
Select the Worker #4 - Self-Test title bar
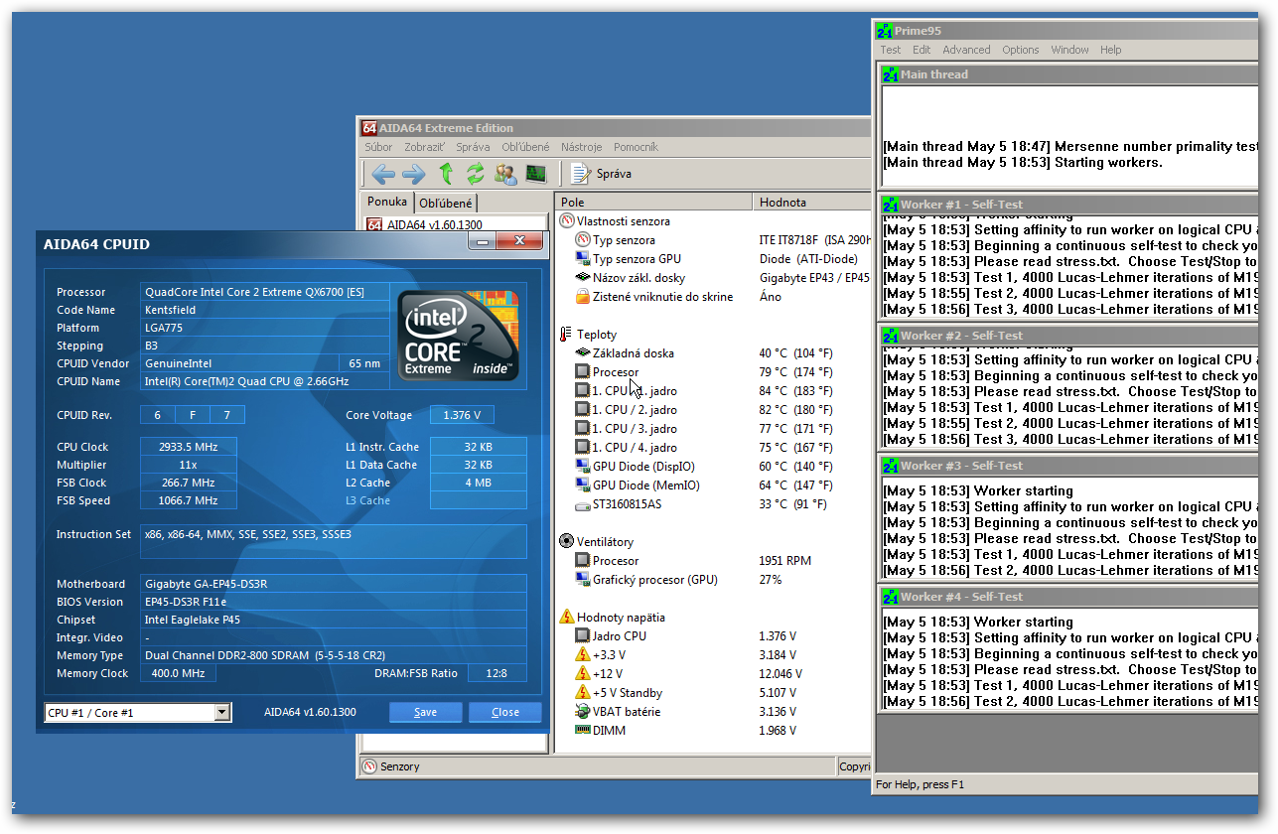[1068, 597]
